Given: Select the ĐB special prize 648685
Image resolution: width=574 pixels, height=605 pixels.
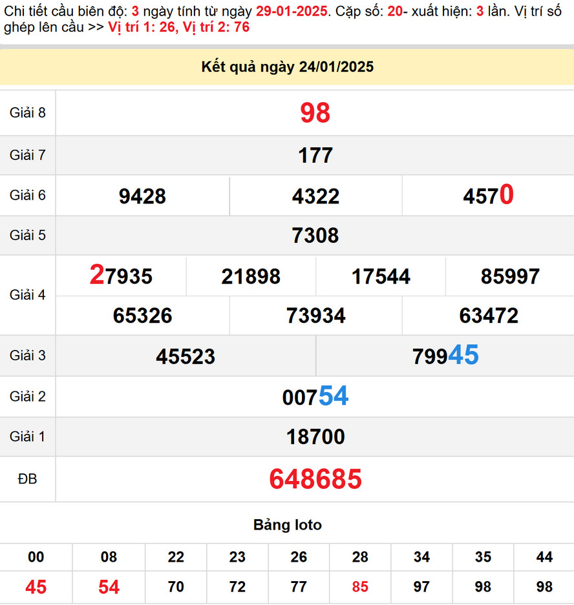Looking at the screenshot, I should [315, 479].
